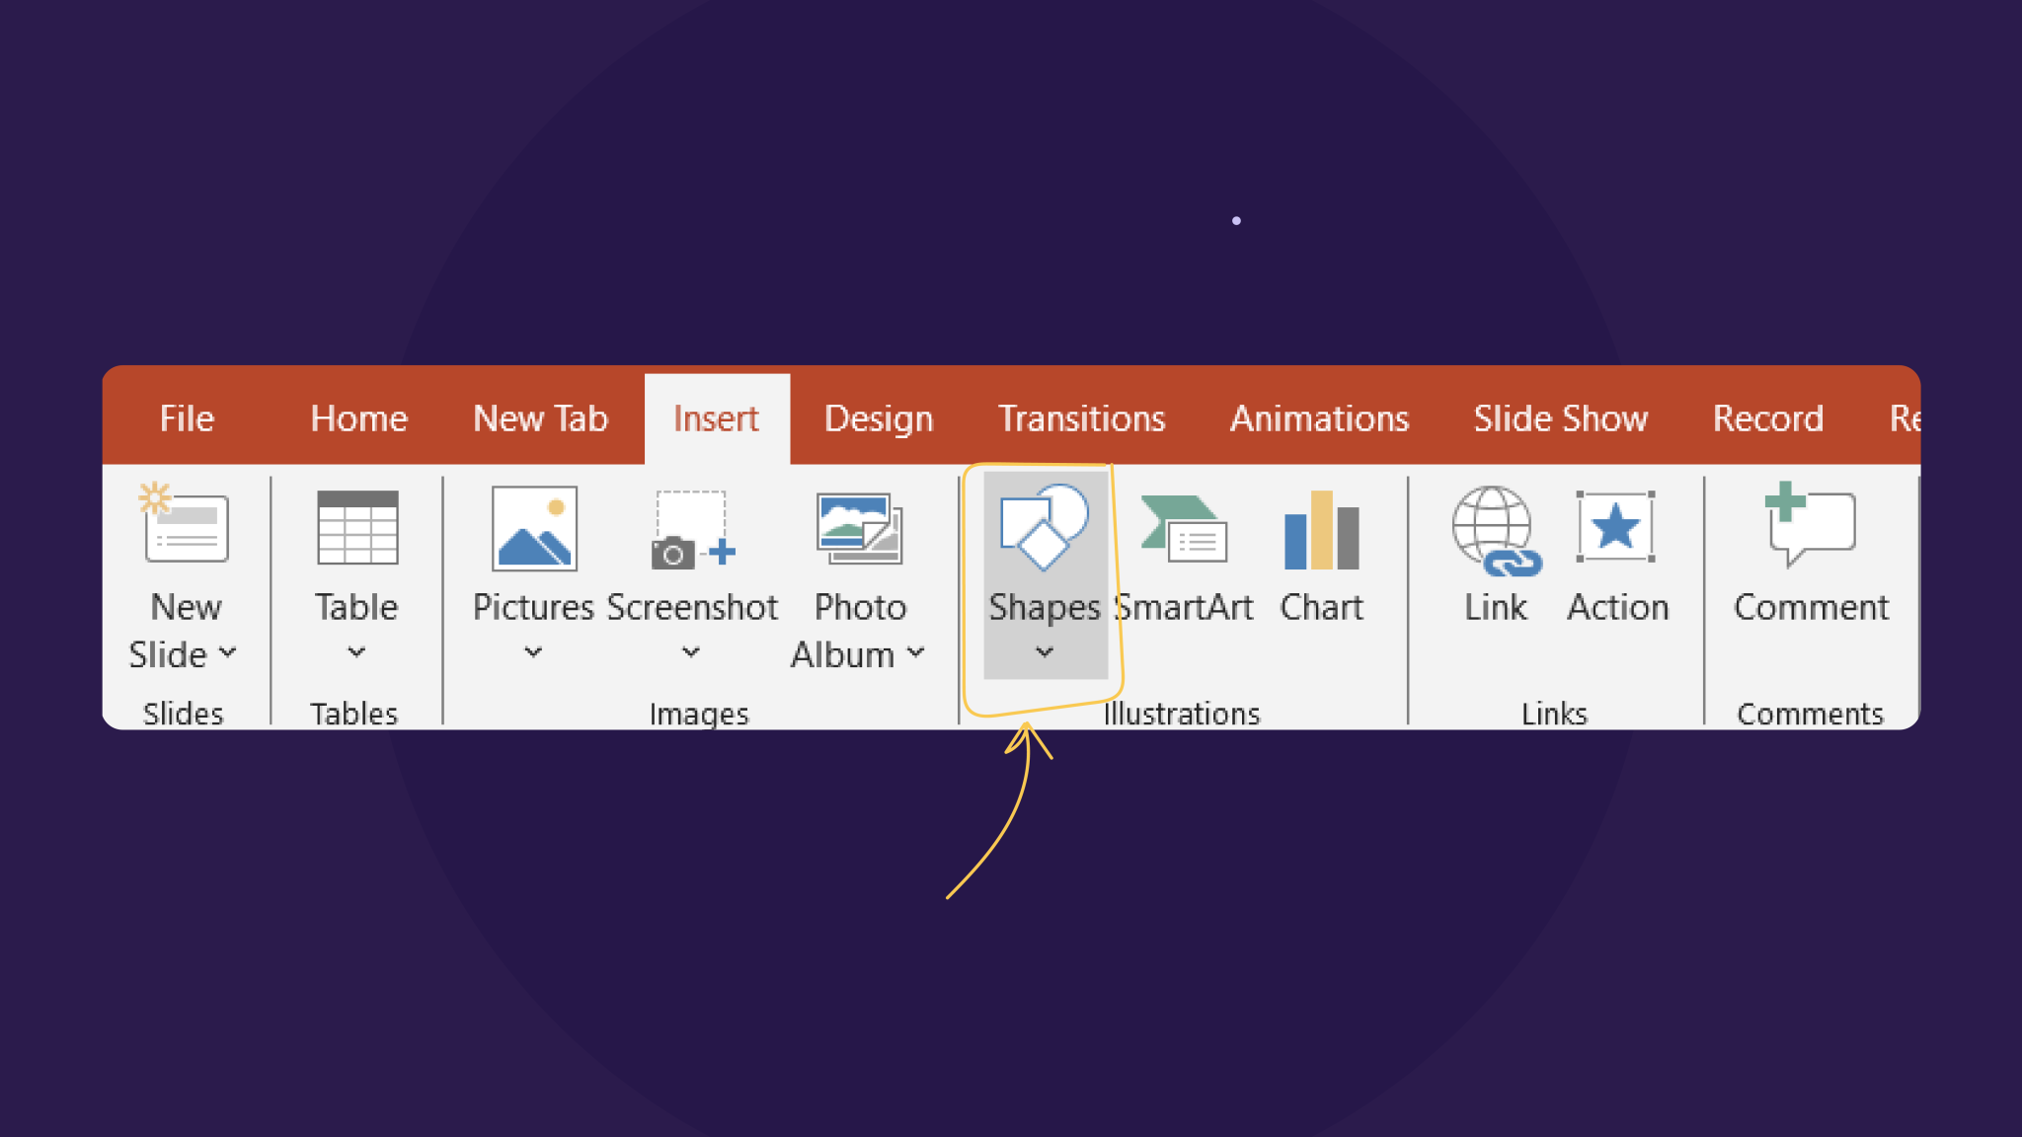This screenshot has width=2022, height=1137.
Task: Switch to the Design tab
Action: pos(877,418)
